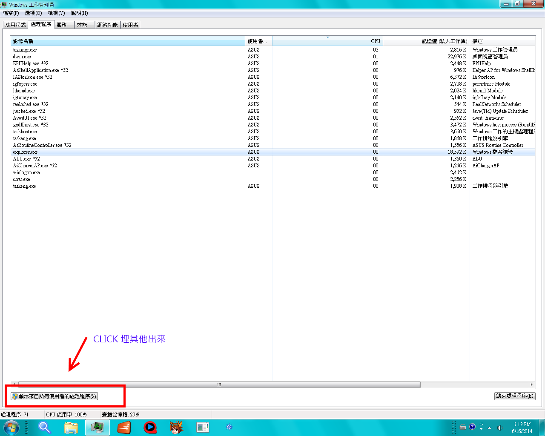545x436 pixels.
Task: Open the anime character app in taskbar
Action: coord(176,427)
